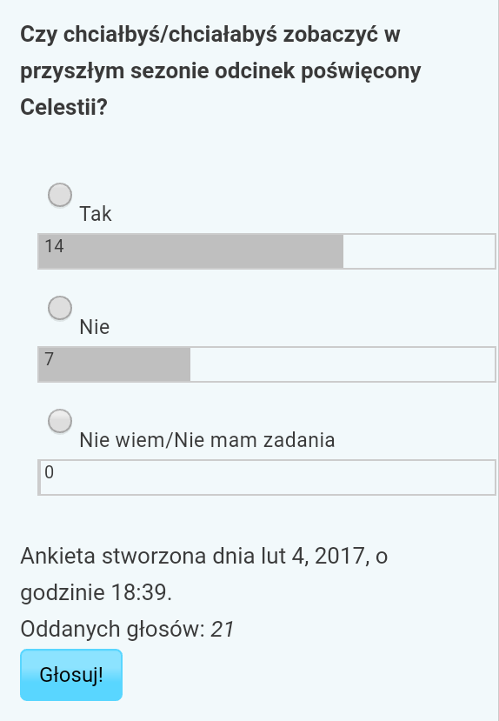Click the total votes number 21
This screenshot has width=499, height=721.
click(223, 629)
